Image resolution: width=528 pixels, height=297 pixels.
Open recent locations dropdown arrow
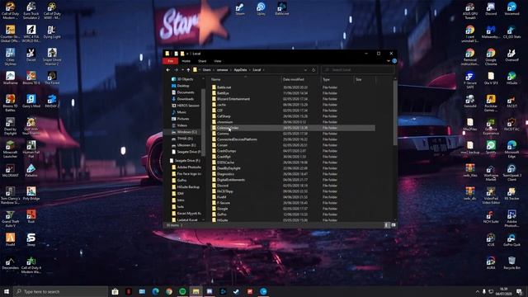[x=182, y=69]
